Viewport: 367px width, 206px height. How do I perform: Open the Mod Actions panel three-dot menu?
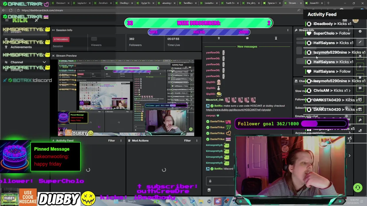[197, 140]
